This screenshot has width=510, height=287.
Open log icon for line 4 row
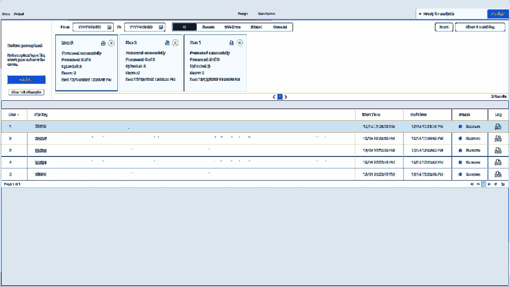(498, 162)
